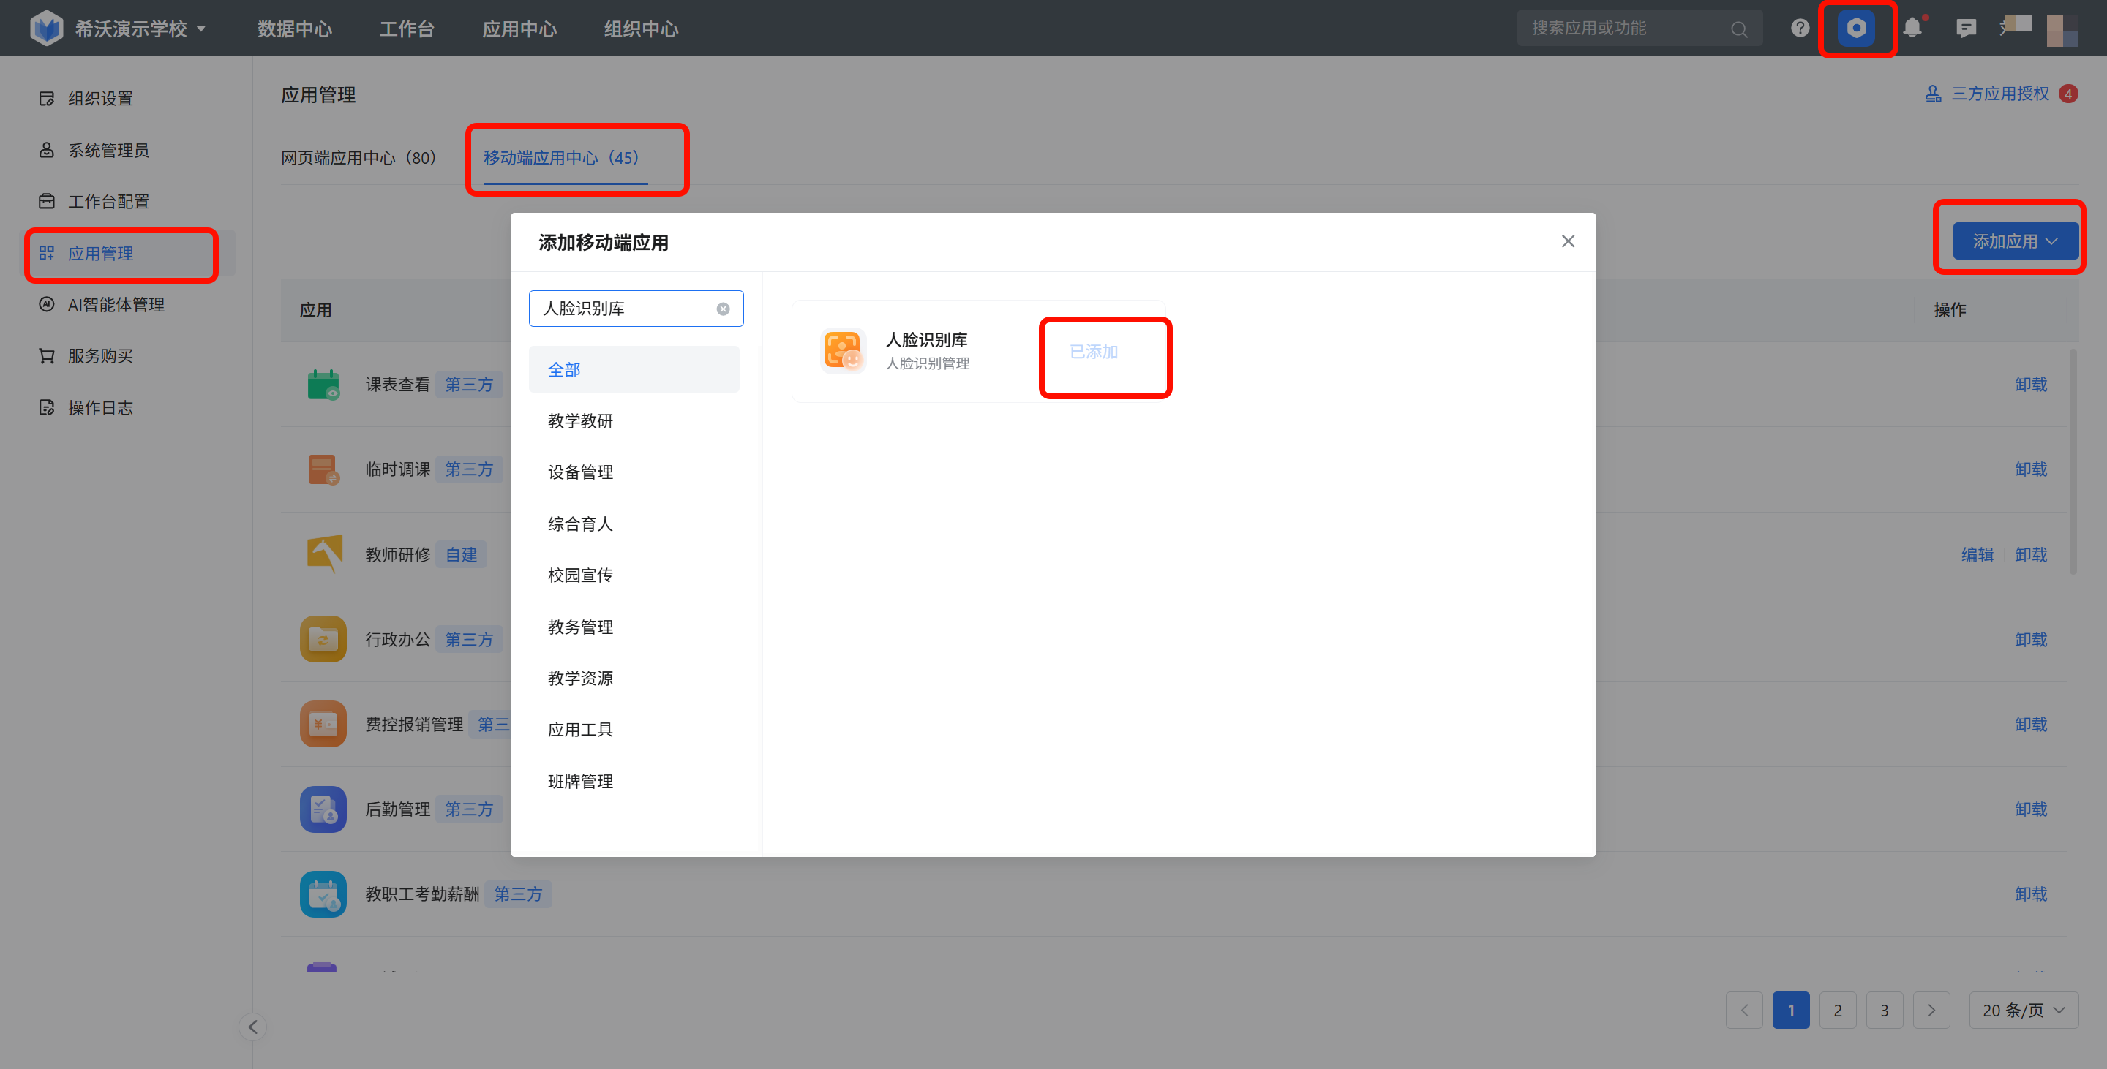2107x1069 pixels.
Task: Select the 设备管理 category
Action: (580, 472)
